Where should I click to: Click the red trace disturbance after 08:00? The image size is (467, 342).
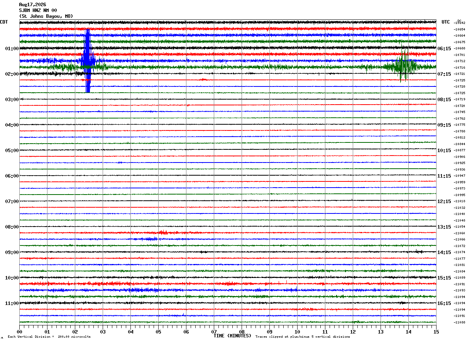[x=163, y=232]
